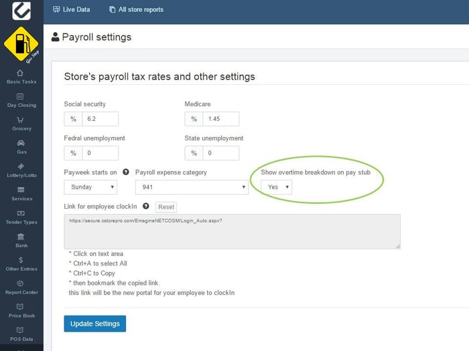
Task: Select the employee clockIn link text area
Action: 232,231
